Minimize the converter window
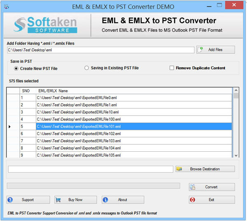 [x=209, y=6]
